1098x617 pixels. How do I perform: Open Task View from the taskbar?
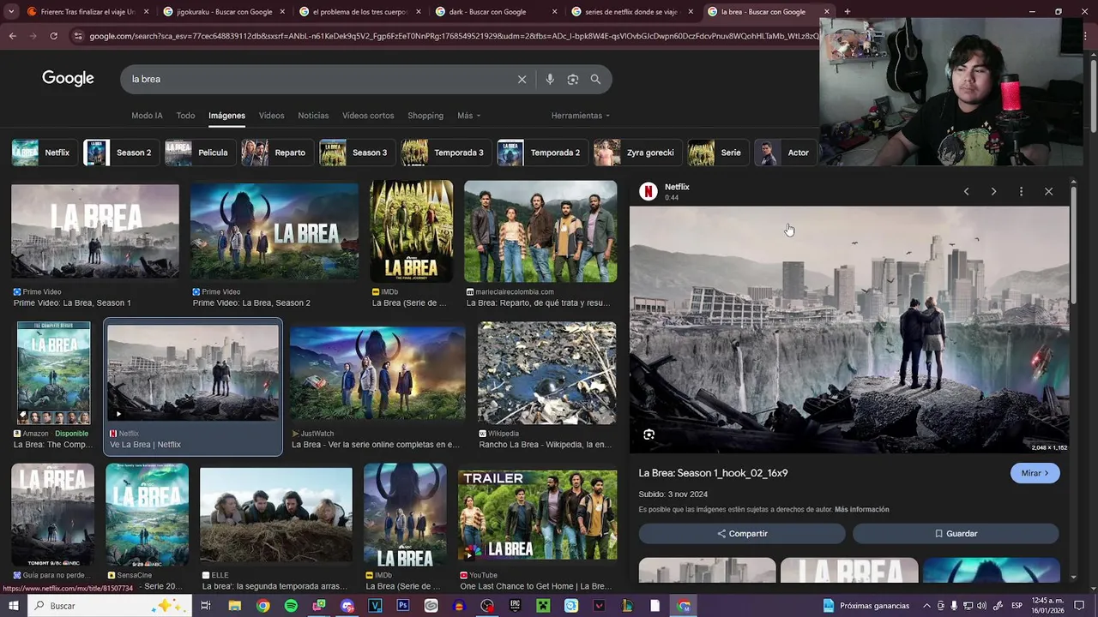coord(206,606)
